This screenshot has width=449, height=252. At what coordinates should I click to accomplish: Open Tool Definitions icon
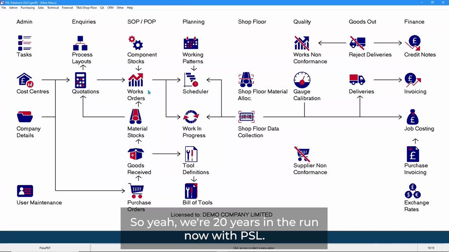tap(191, 154)
